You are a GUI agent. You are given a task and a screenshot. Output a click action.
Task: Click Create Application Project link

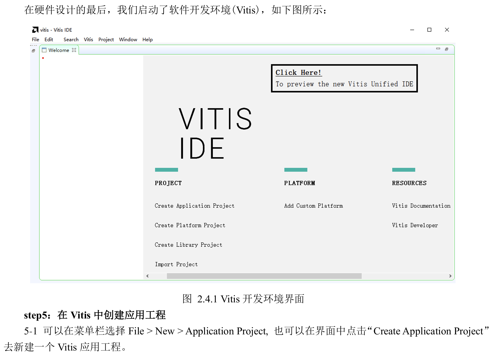194,206
